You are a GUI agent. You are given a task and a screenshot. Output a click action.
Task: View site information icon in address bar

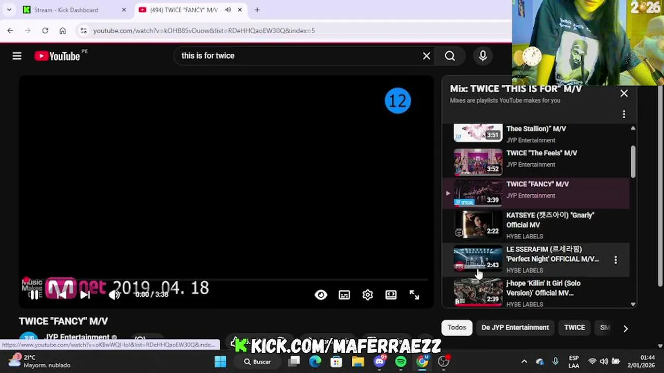click(84, 31)
